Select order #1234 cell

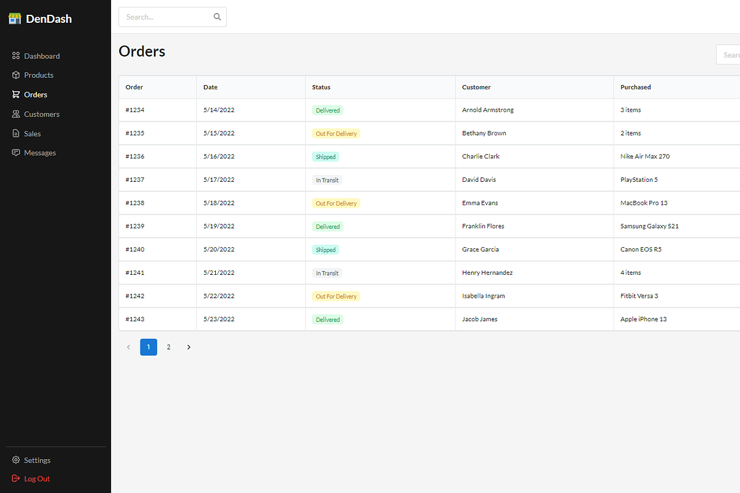tap(158, 110)
